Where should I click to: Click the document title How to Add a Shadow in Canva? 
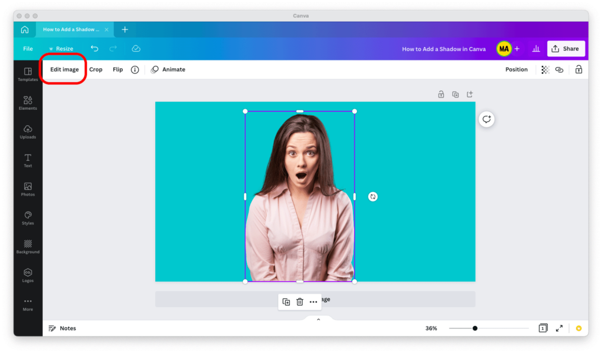(444, 49)
